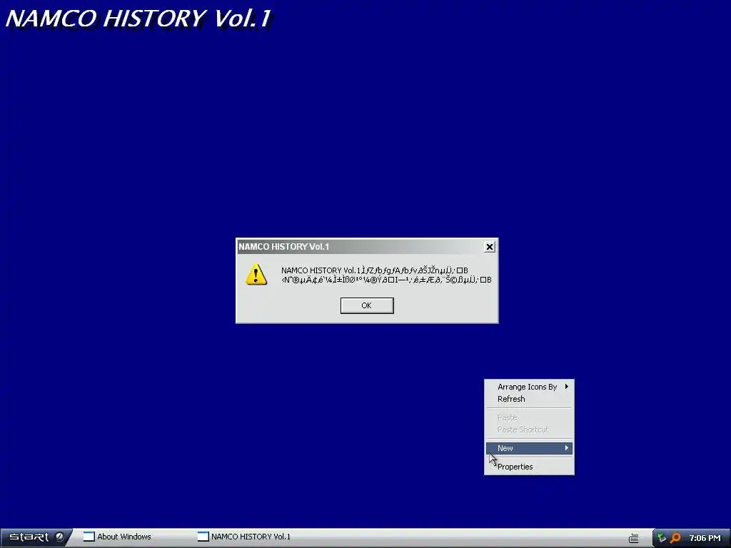Screen dimensions: 731x548
Task: Click the disabled Paste menu entry
Action: [529, 417]
